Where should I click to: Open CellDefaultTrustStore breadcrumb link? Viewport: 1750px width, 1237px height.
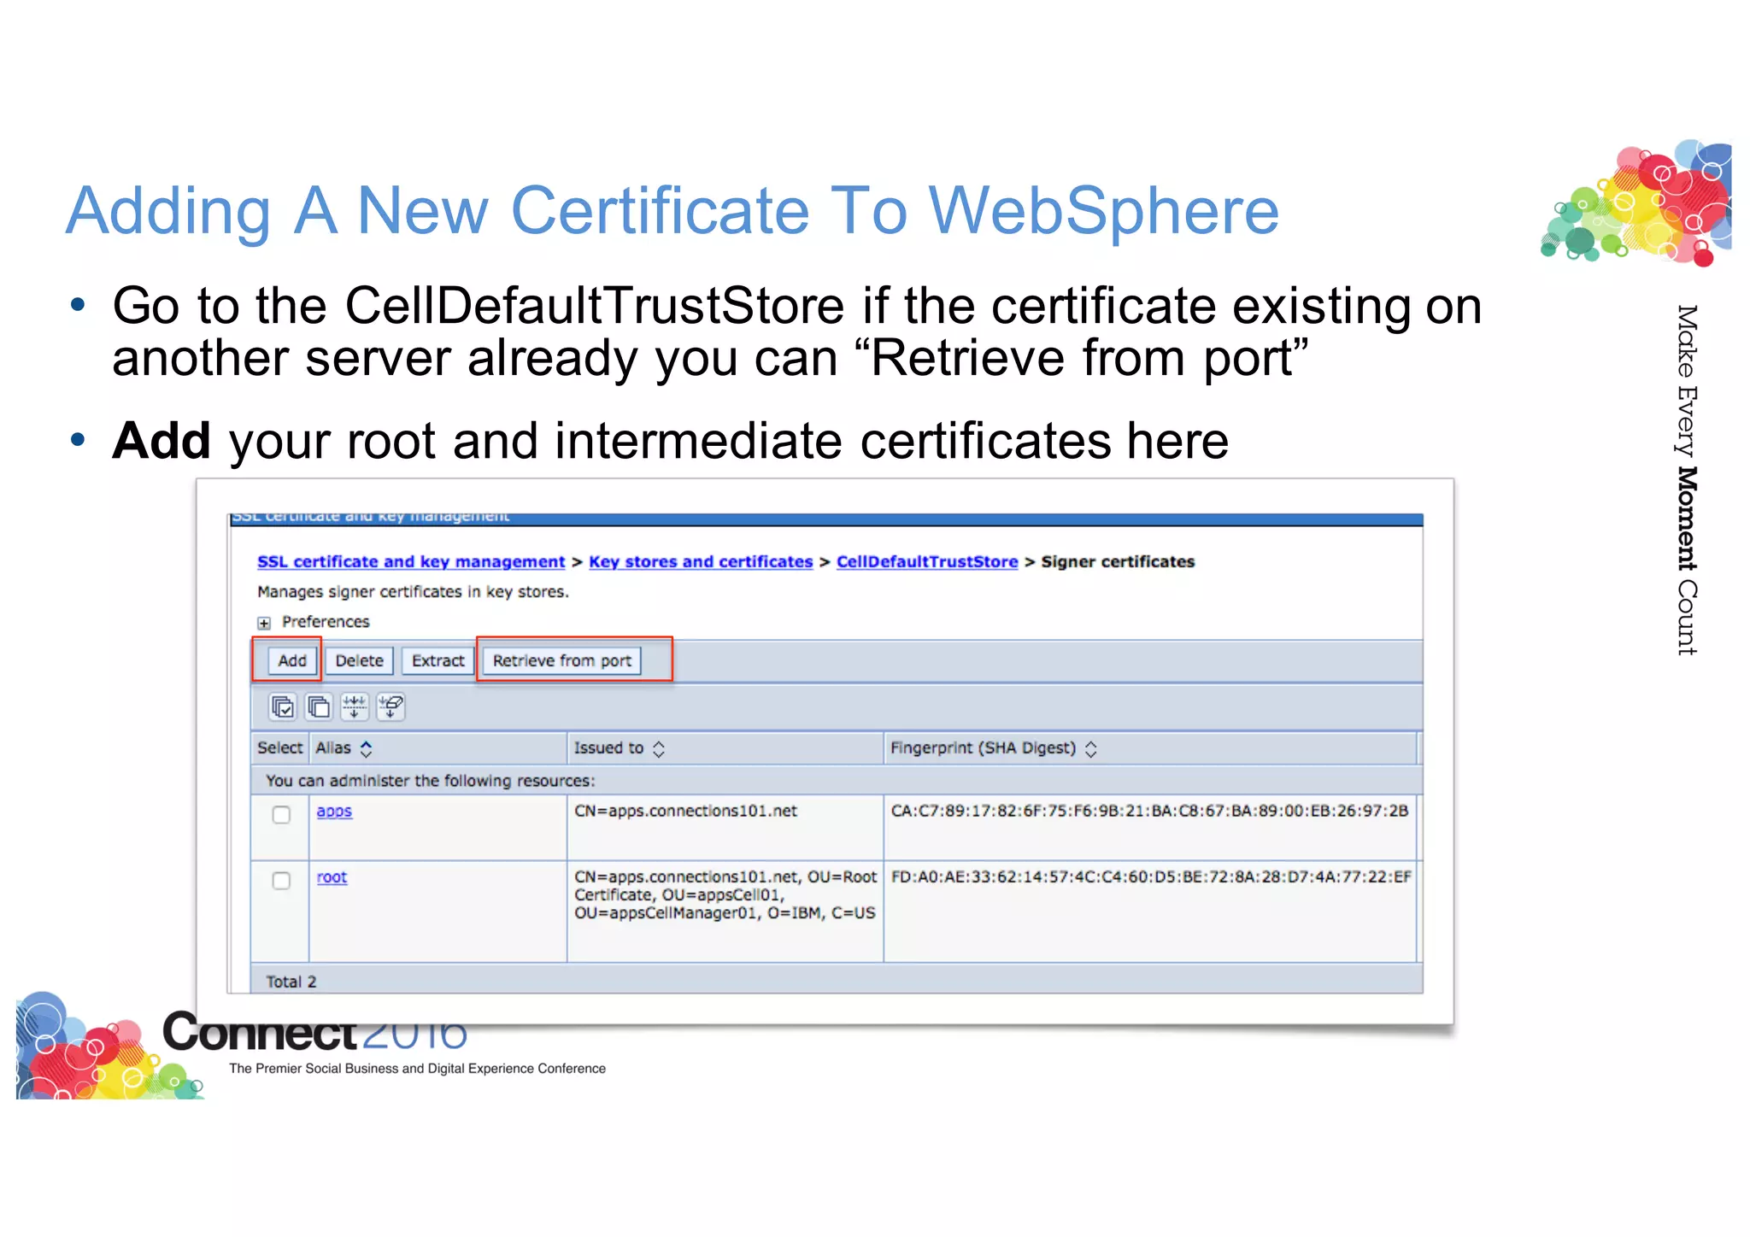(927, 562)
